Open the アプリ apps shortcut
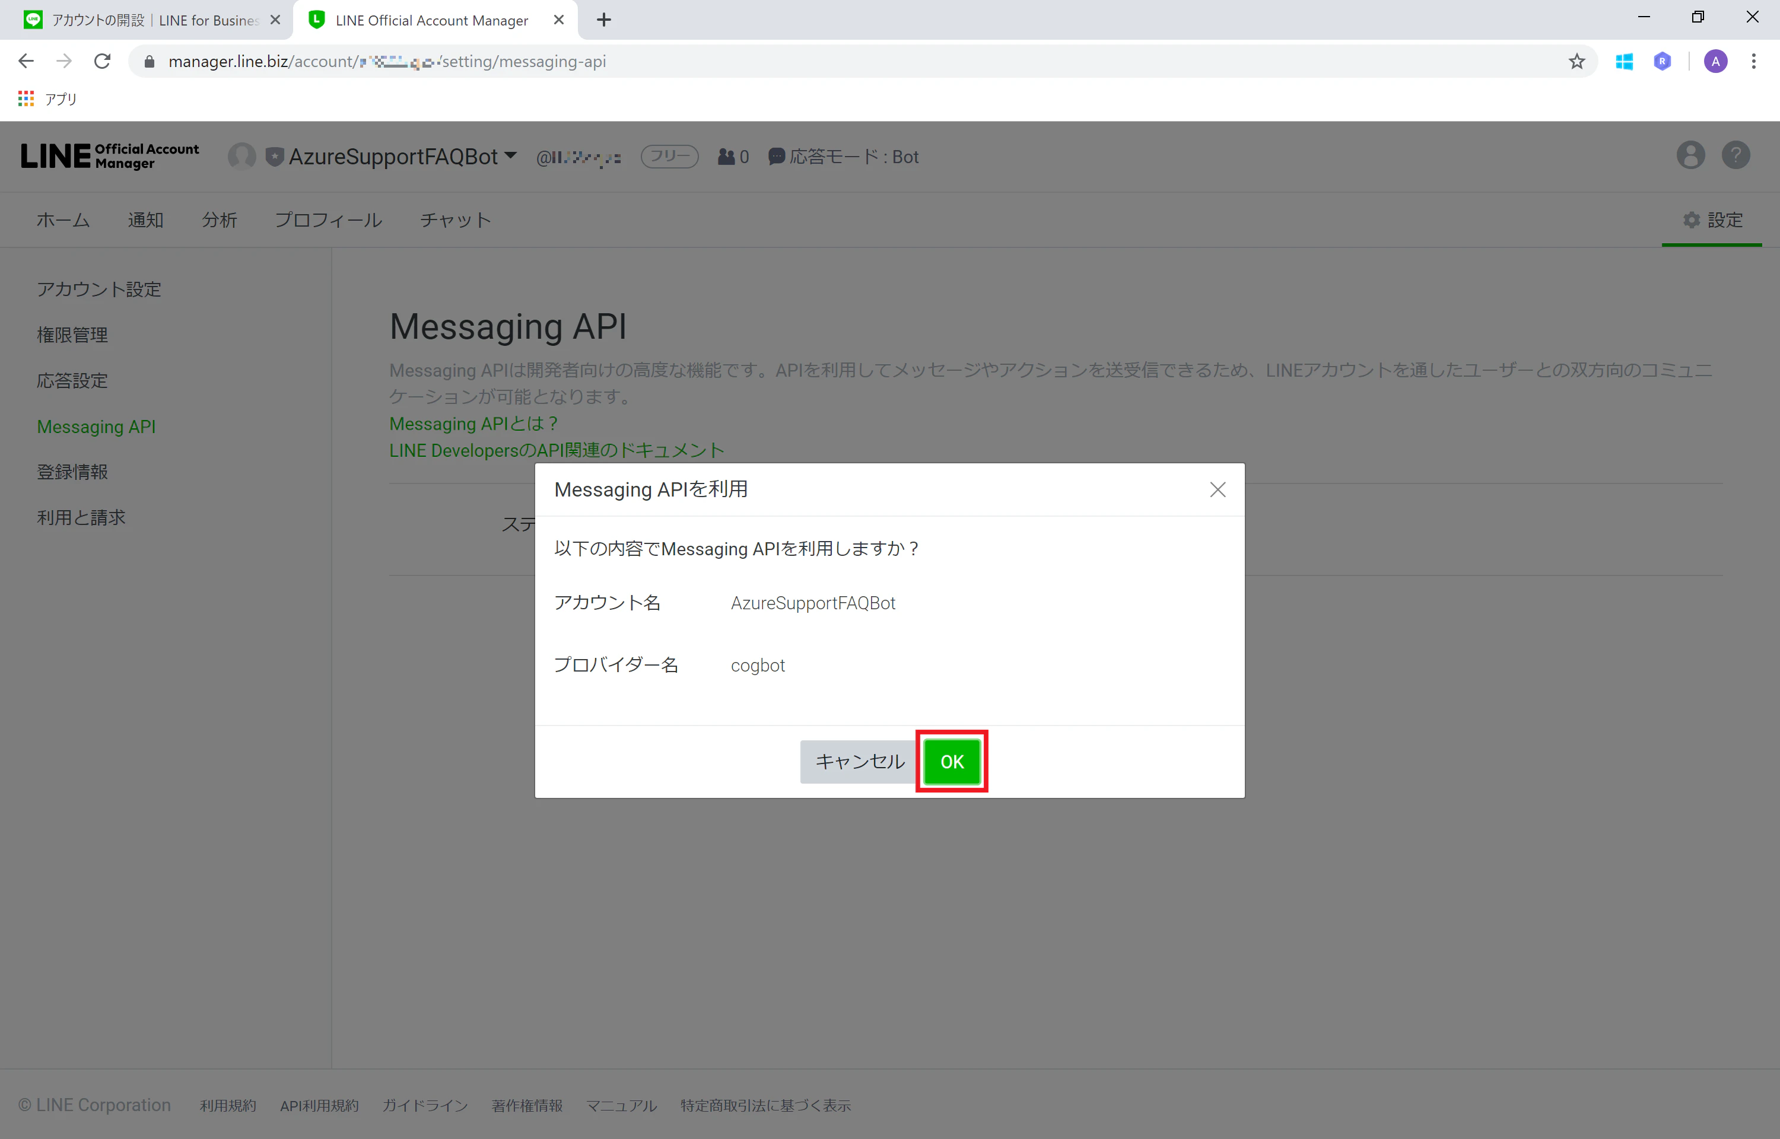The height and width of the screenshot is (1139, 1780). pyautogui.click(x=47, y=98)
